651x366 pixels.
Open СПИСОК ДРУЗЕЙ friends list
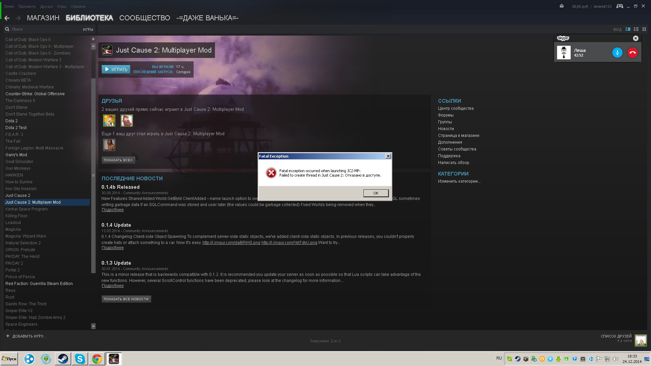click(x=616, y=336)
